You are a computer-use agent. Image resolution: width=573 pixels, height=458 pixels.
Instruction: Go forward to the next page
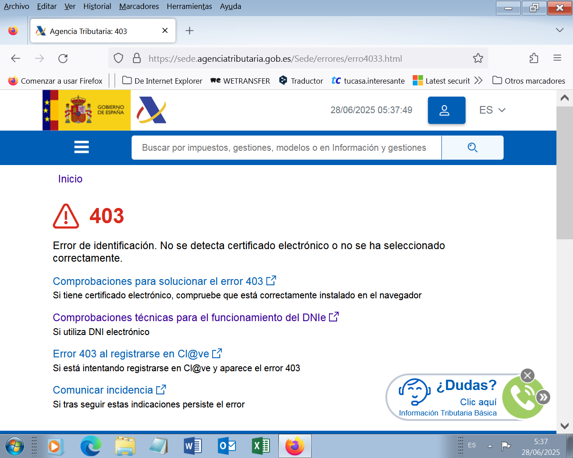click(x=39, y=58)
